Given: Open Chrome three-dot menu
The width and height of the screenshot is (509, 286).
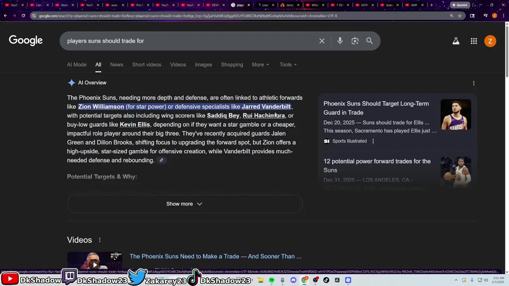Looking at the screenshot, I should coord(503,16).
